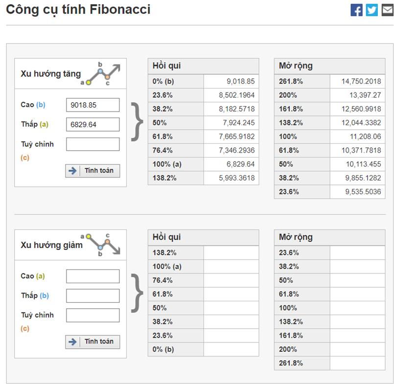Screen dimensions: 394x384
Task: Share on Facebook icon
Action: tap(356, 10)
